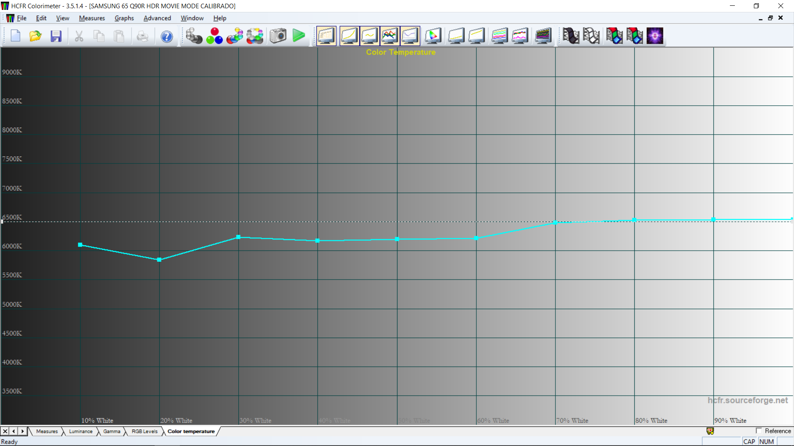Click the tab bar X button

click(x=5, y=431)
